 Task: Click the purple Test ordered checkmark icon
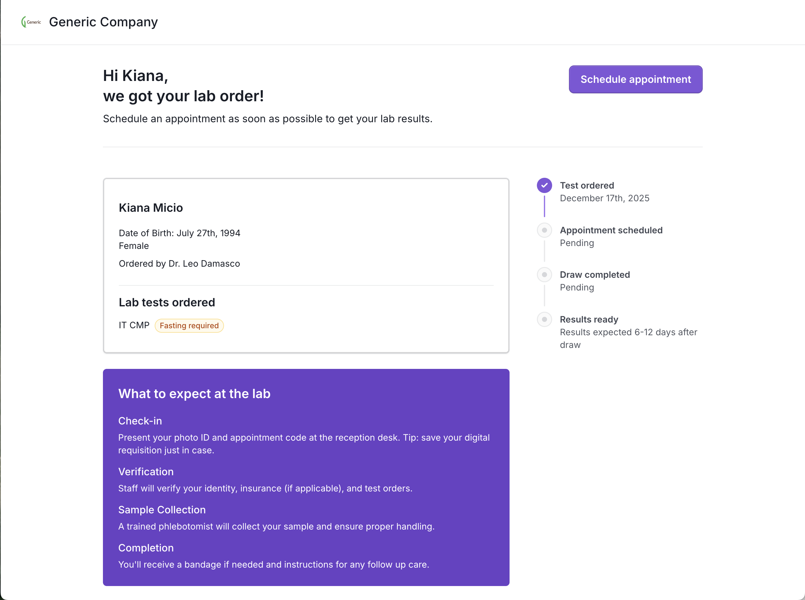point(544,185)
